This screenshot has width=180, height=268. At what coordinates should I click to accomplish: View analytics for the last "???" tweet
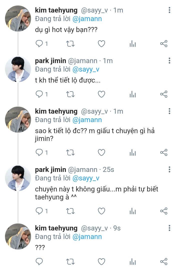pyautogui.click(x=132, y=261)
